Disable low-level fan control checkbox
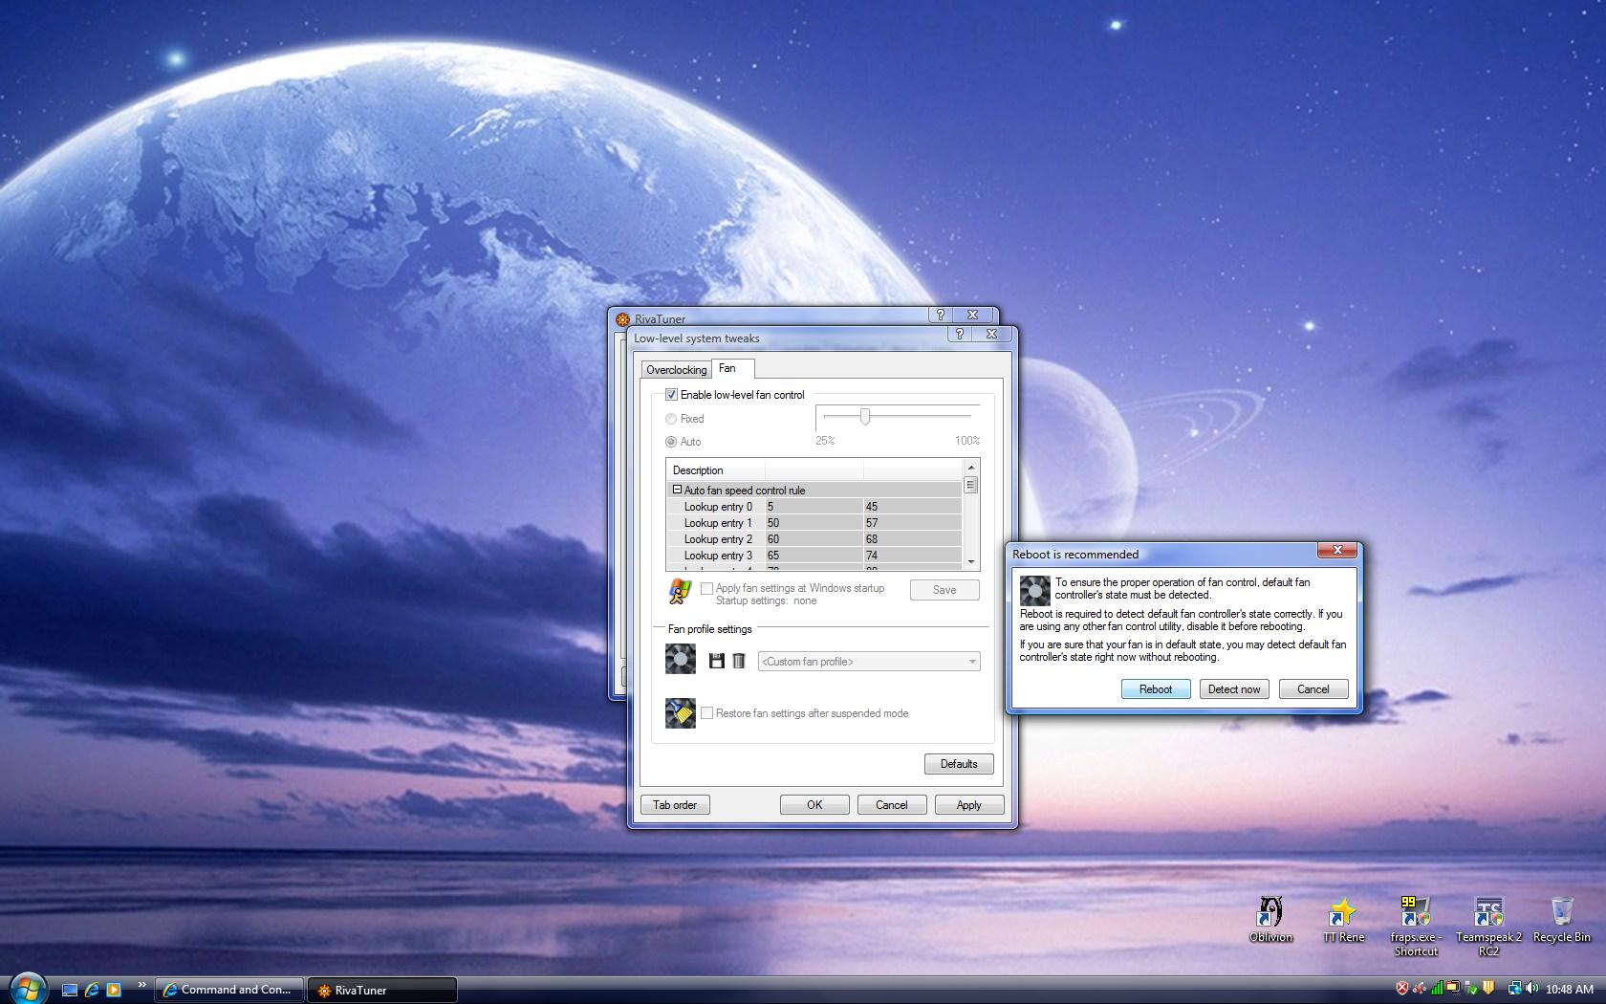This screenshot has height=1004, width=1606. pos(671,395)
